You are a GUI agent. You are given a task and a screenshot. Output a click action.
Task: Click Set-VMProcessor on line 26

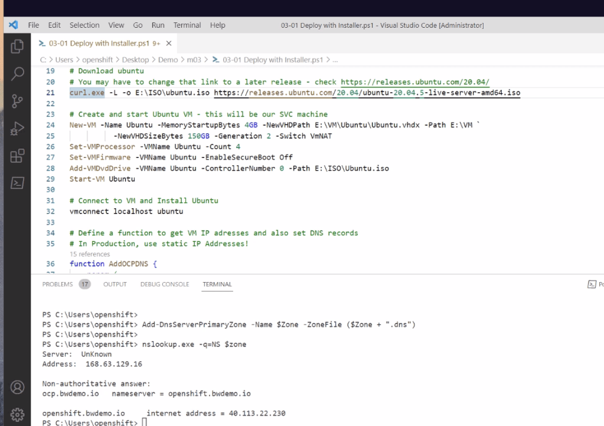[x=103, y=146]
